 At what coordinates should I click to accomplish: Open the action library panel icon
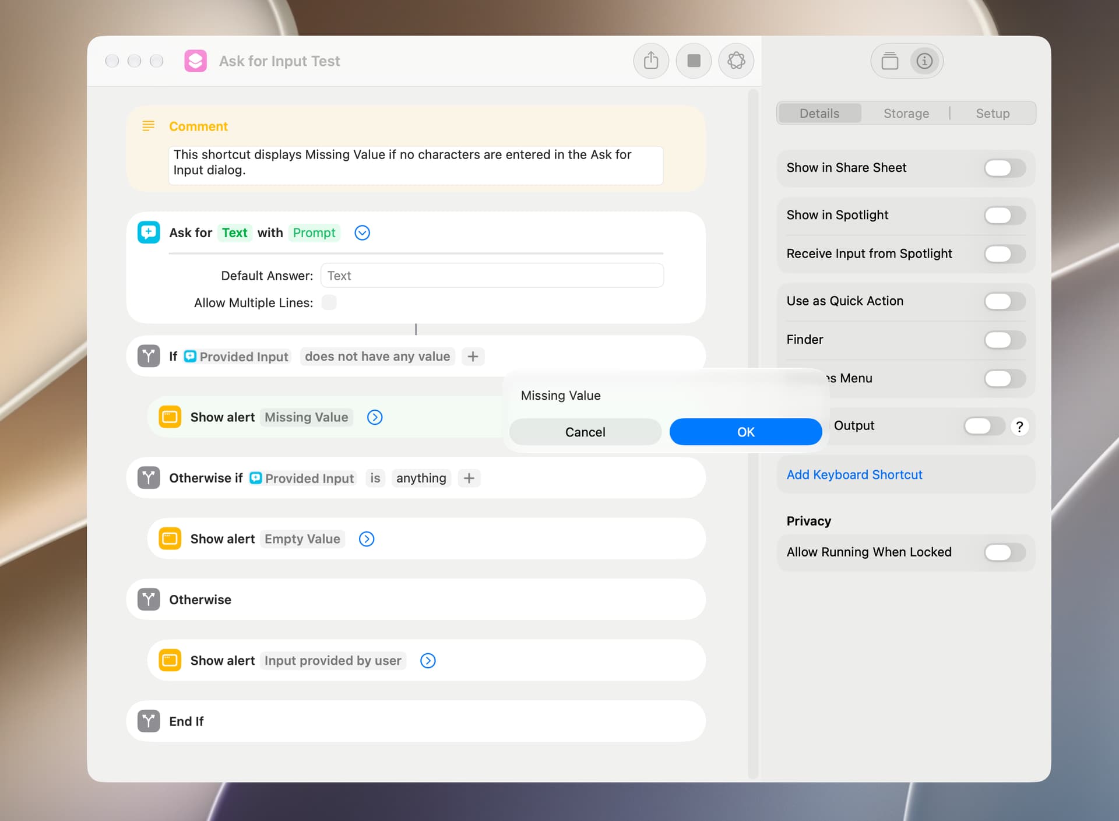[x=889, y=61]
